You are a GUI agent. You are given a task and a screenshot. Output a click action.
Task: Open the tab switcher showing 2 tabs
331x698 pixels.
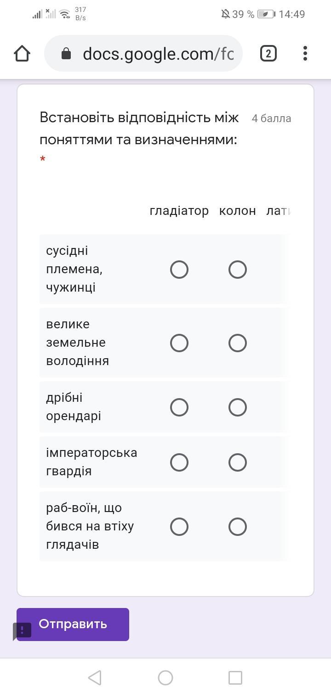268,54
